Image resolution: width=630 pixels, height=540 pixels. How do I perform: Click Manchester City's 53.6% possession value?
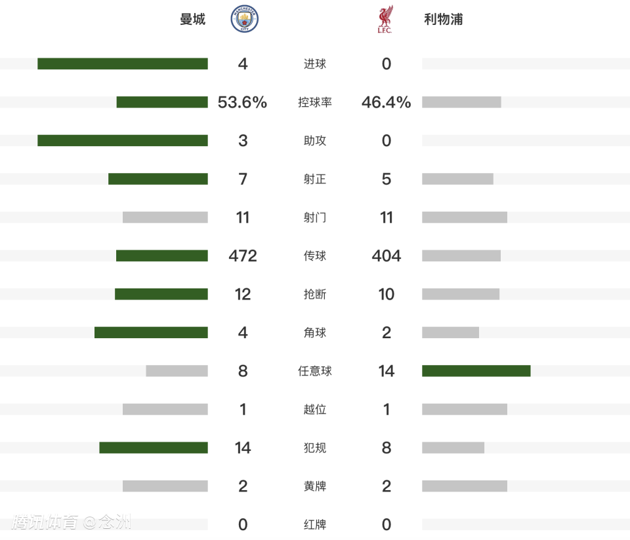click(243, 102)
